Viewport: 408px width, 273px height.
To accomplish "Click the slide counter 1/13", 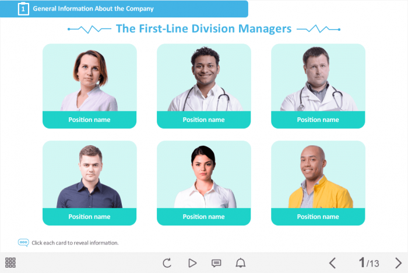I will coord(369,263).
